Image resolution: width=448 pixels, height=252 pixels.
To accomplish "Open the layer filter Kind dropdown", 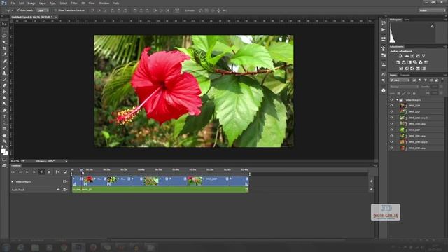I will [x=400, y=80].
